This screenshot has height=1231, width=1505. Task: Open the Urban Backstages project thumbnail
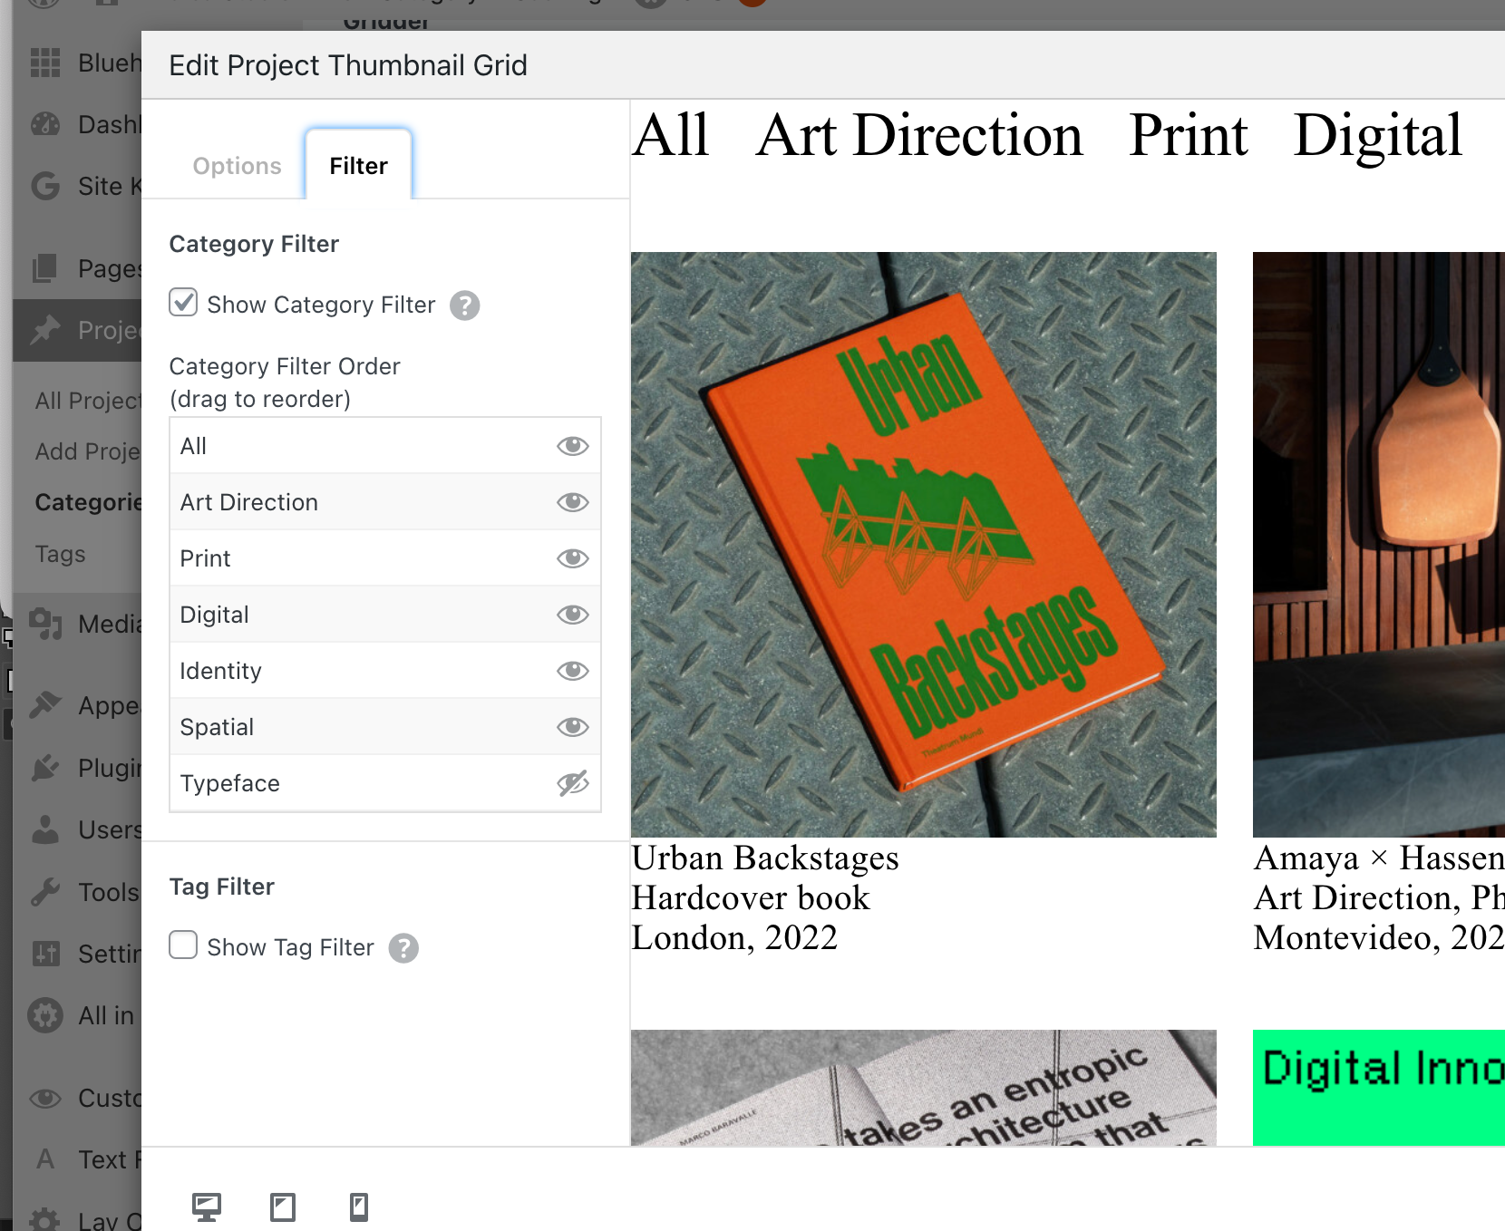923,544
